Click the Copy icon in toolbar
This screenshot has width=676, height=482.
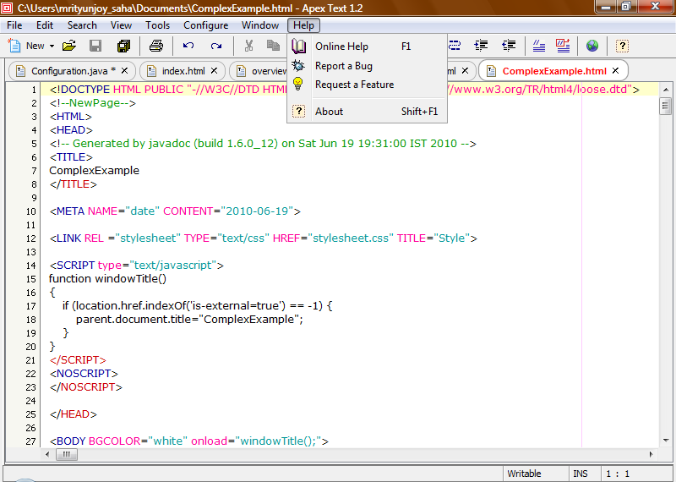point(273,46)
